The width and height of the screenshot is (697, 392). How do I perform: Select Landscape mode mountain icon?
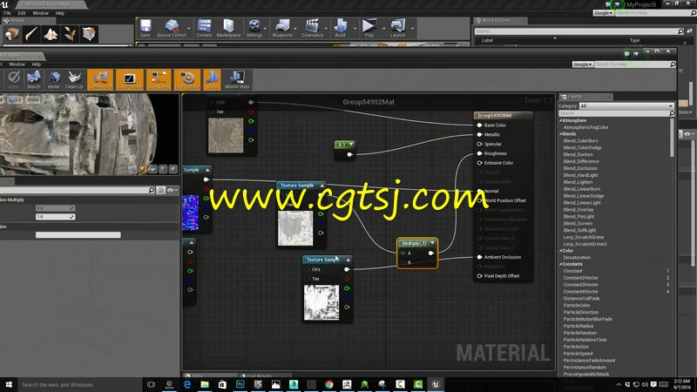click(x=51, y=34)
